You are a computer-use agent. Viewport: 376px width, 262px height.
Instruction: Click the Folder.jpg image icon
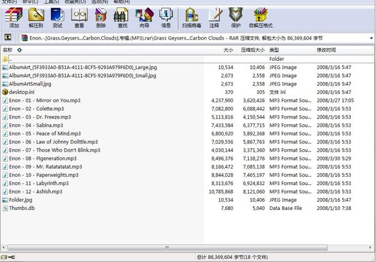coord(5,199)
